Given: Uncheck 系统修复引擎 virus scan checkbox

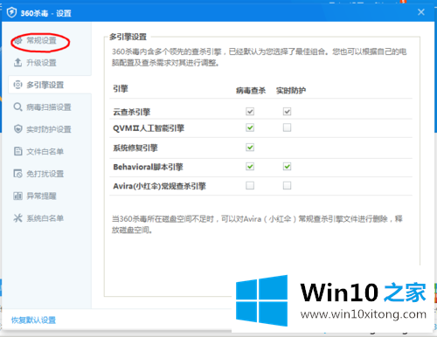Looking at the screenshot, I should coord(250,148).
